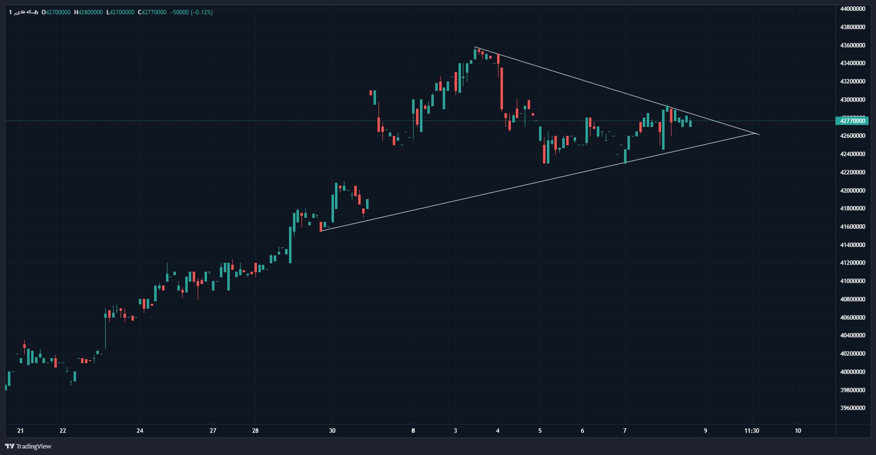
Task: Select the close value C42770000
Action: click(x=152, y=12)
